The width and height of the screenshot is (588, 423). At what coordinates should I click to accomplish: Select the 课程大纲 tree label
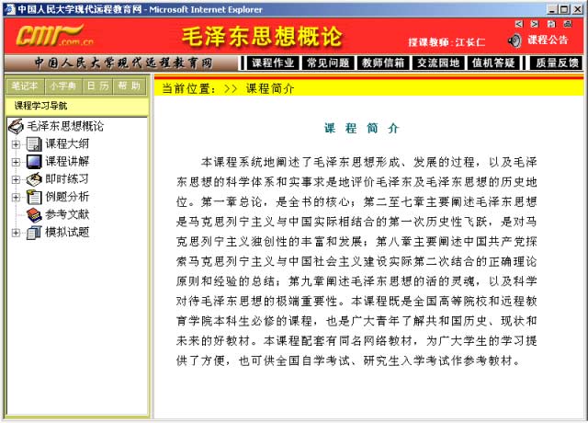(x=67, y=143)
